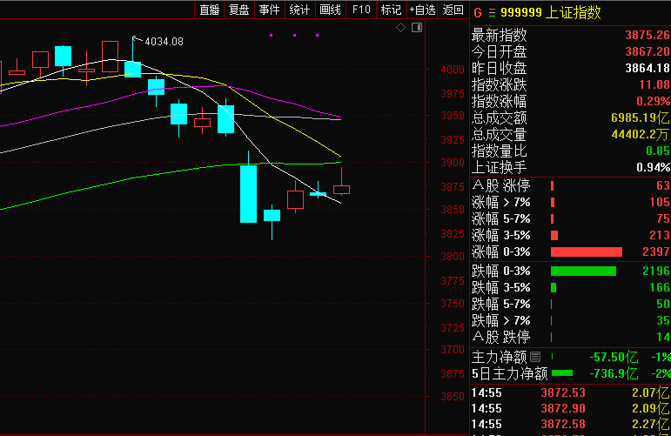
Task: Click the red 涨幅 0-3% bar
Action: point(587,252)
